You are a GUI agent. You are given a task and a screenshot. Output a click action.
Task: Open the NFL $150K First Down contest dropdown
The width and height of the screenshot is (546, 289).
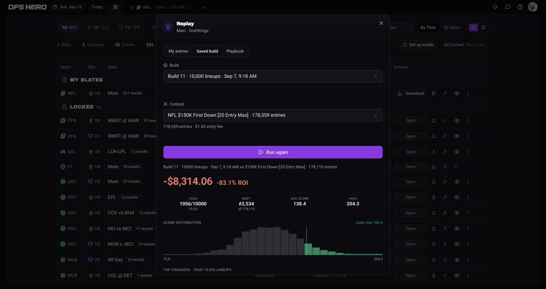pyautogui.click(x=273, y=115)
